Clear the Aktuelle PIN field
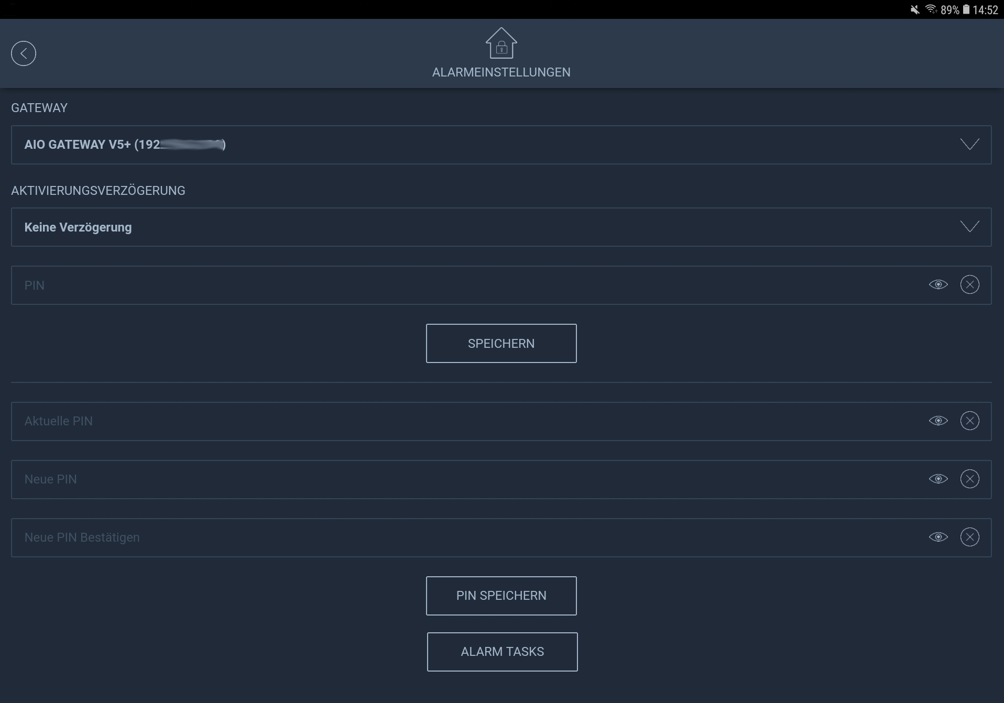The width and height of the screenshot is (1004, 703). point(969,421)
